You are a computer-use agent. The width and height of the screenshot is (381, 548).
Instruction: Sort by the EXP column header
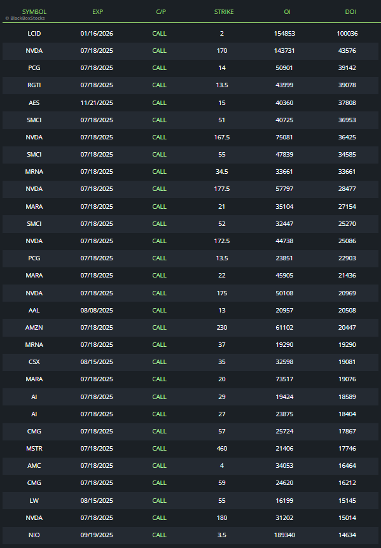point(97,12)
